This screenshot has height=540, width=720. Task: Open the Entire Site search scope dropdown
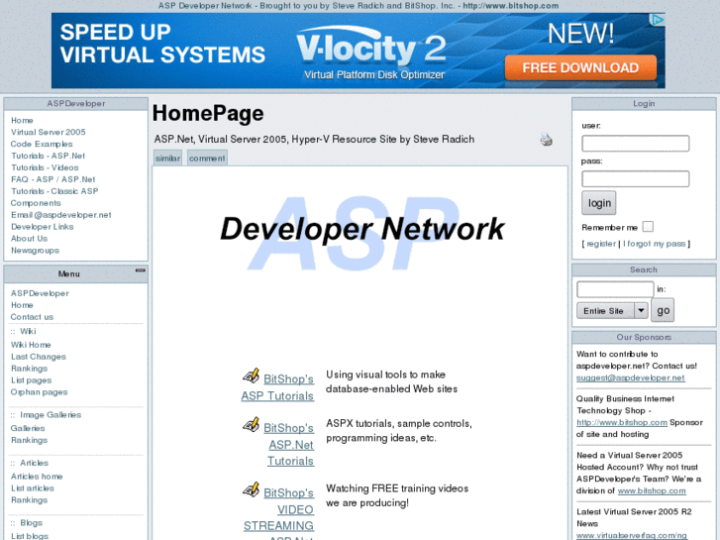click(x=612, y=311)
